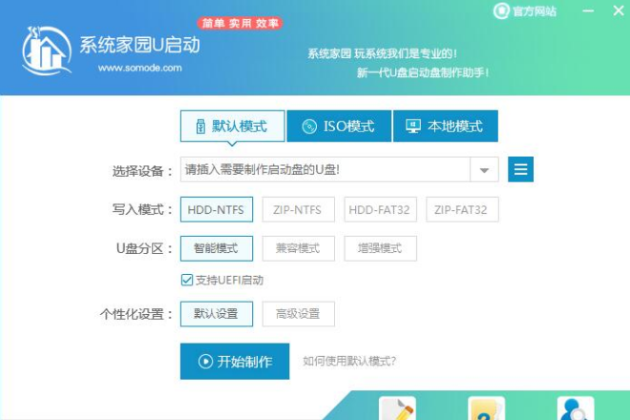Switch to the ISO模式 tab
This screenshot has width=630, height=420.
pos(339,126)
